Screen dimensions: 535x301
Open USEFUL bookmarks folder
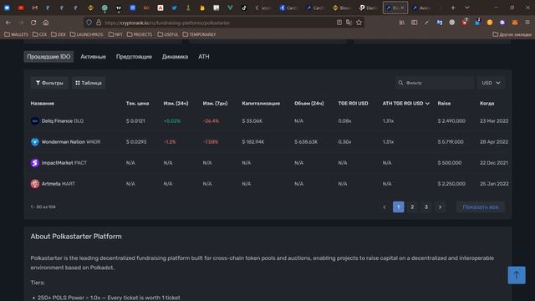click(x=168, y=34)
